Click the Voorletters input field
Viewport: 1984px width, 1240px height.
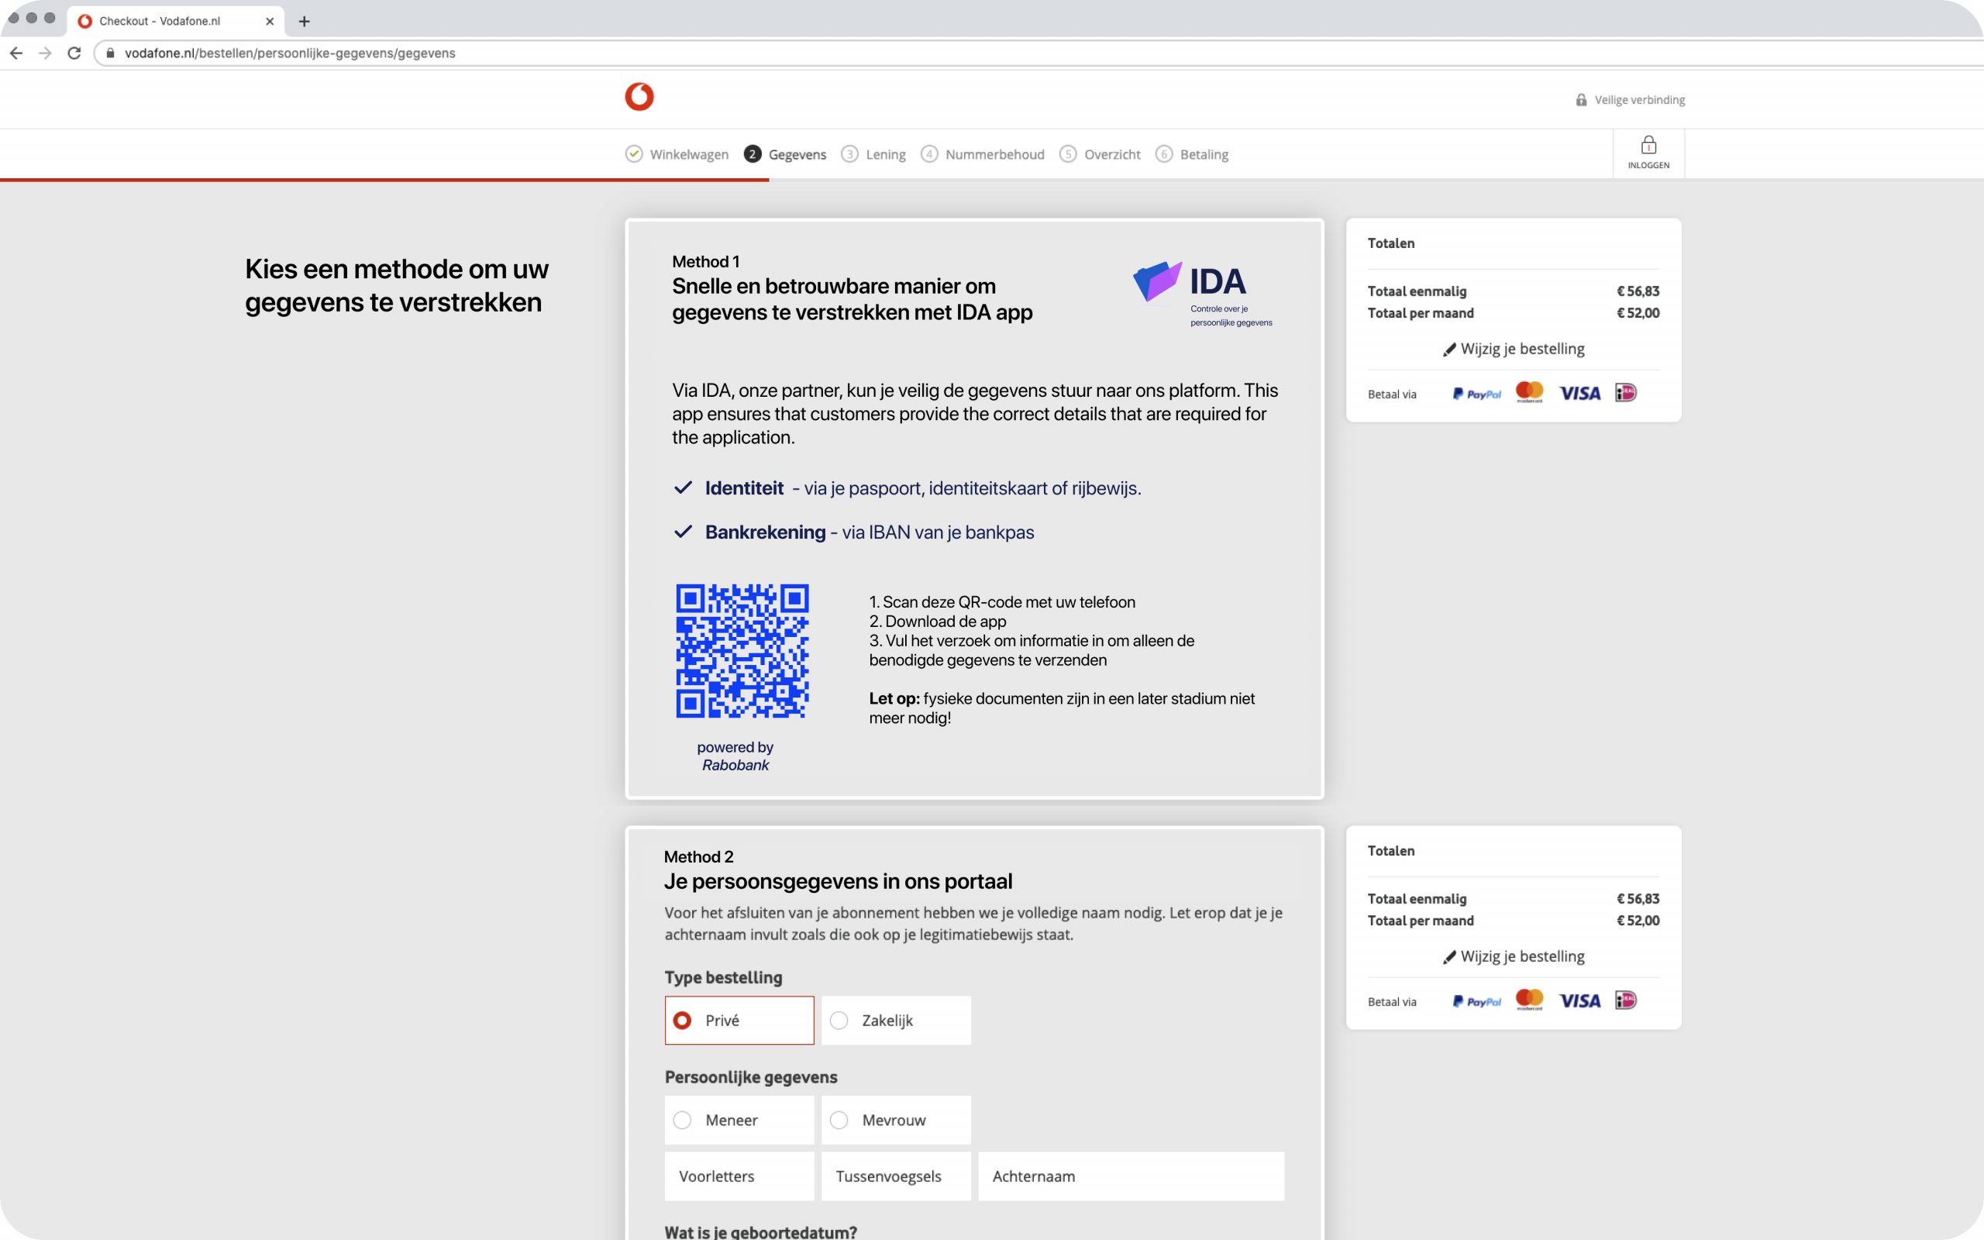739,1176
